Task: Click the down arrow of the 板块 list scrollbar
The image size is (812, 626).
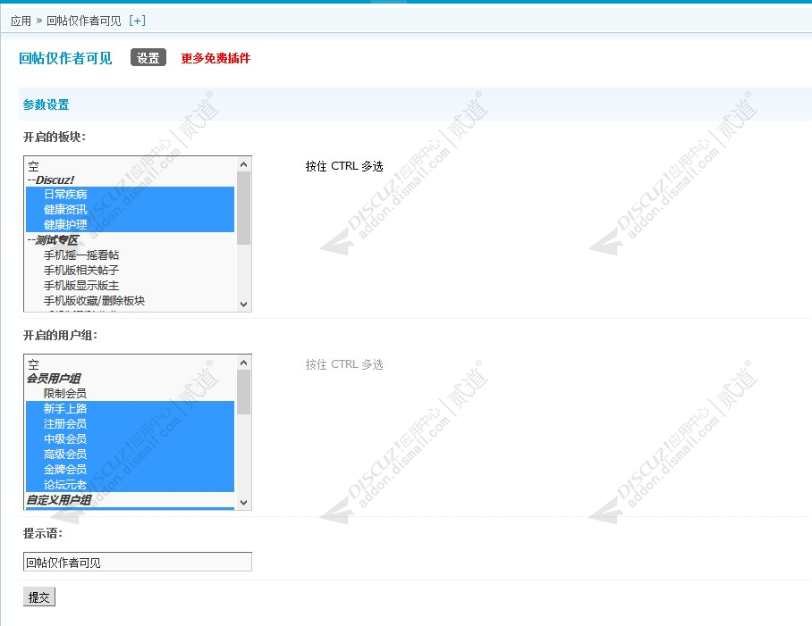Action: point(244,305)
